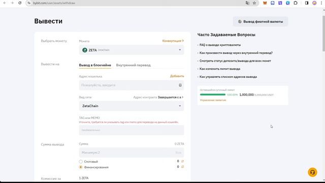Open the MetaMask fox extension
The image size is (325, 183).
(x=265, y=3)
